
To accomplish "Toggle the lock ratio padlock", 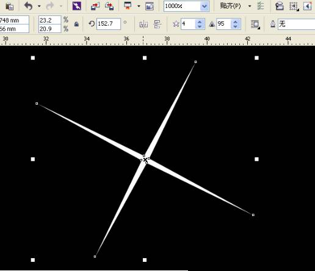I will coord(76,24).
